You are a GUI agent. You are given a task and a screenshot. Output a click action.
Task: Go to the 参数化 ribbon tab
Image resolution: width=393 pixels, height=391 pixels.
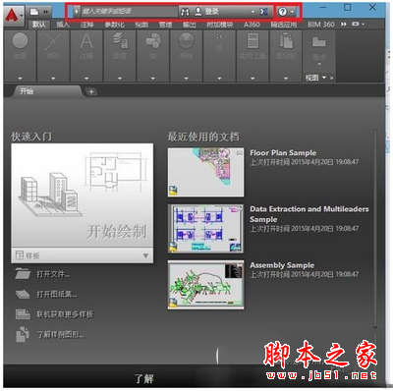pyautogui.click(x=114, y=25)
